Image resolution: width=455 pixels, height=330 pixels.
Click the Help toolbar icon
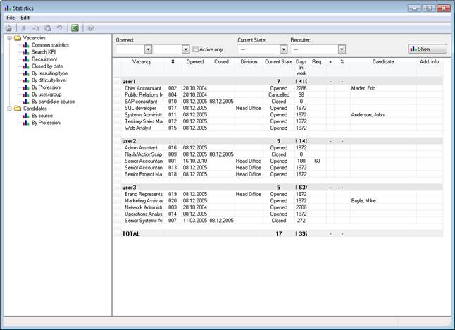pyautogui.click(x=91, y=28)
